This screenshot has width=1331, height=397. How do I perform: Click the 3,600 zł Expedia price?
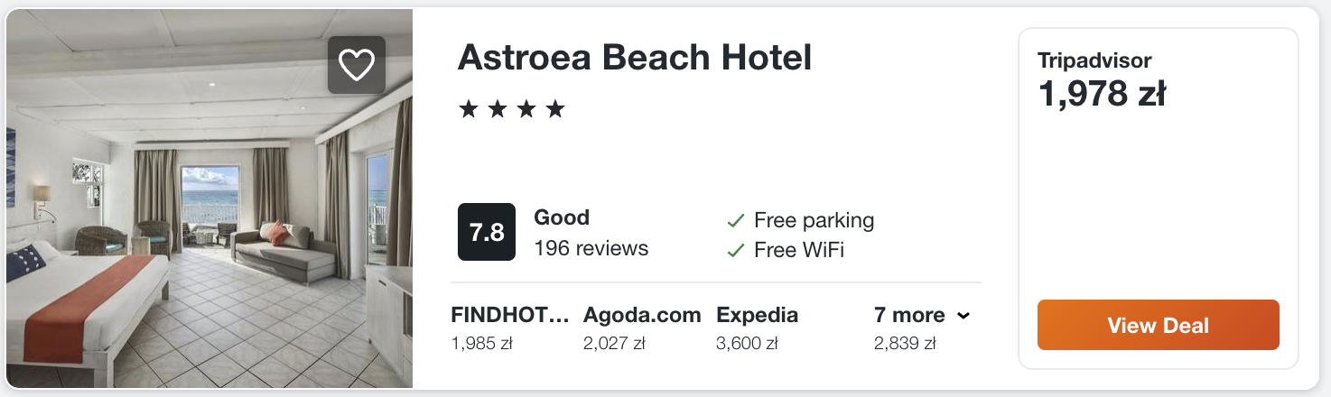pyautogui.click(x=747, y=344)
